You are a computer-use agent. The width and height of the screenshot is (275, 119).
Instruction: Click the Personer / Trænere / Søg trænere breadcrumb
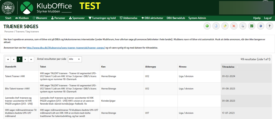point(22,32)
